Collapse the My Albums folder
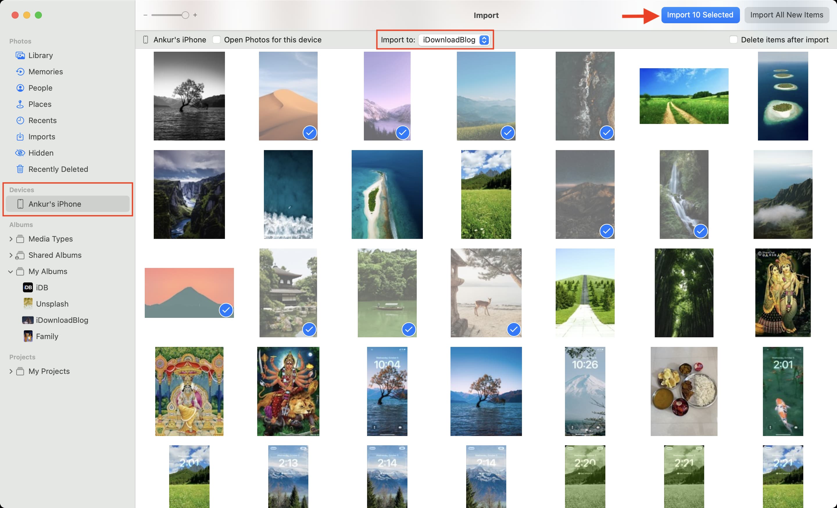The image size is (837, 508). pyautogui.click(x=11, y=271)
